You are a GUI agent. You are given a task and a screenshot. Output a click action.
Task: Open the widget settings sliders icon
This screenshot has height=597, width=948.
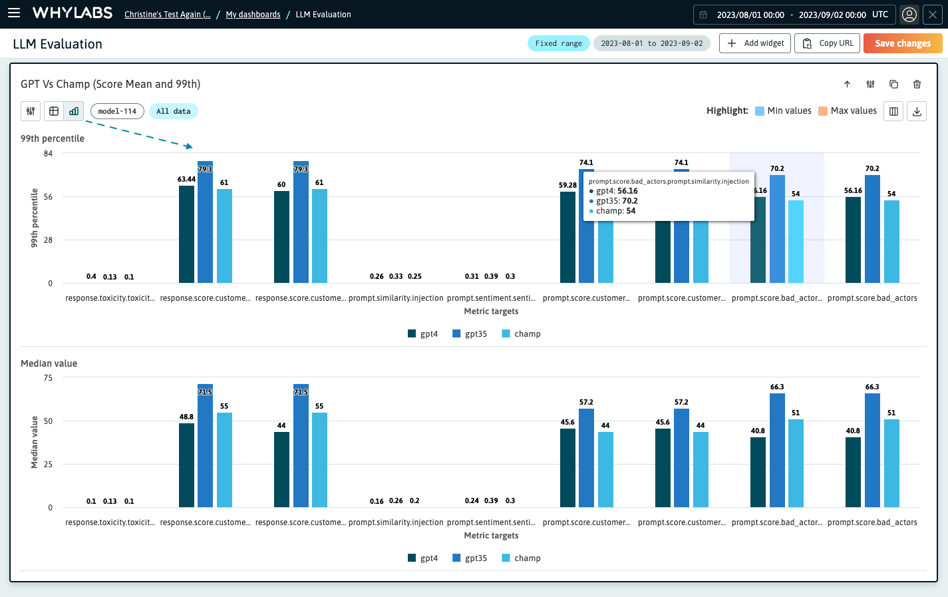pos(870,85)
